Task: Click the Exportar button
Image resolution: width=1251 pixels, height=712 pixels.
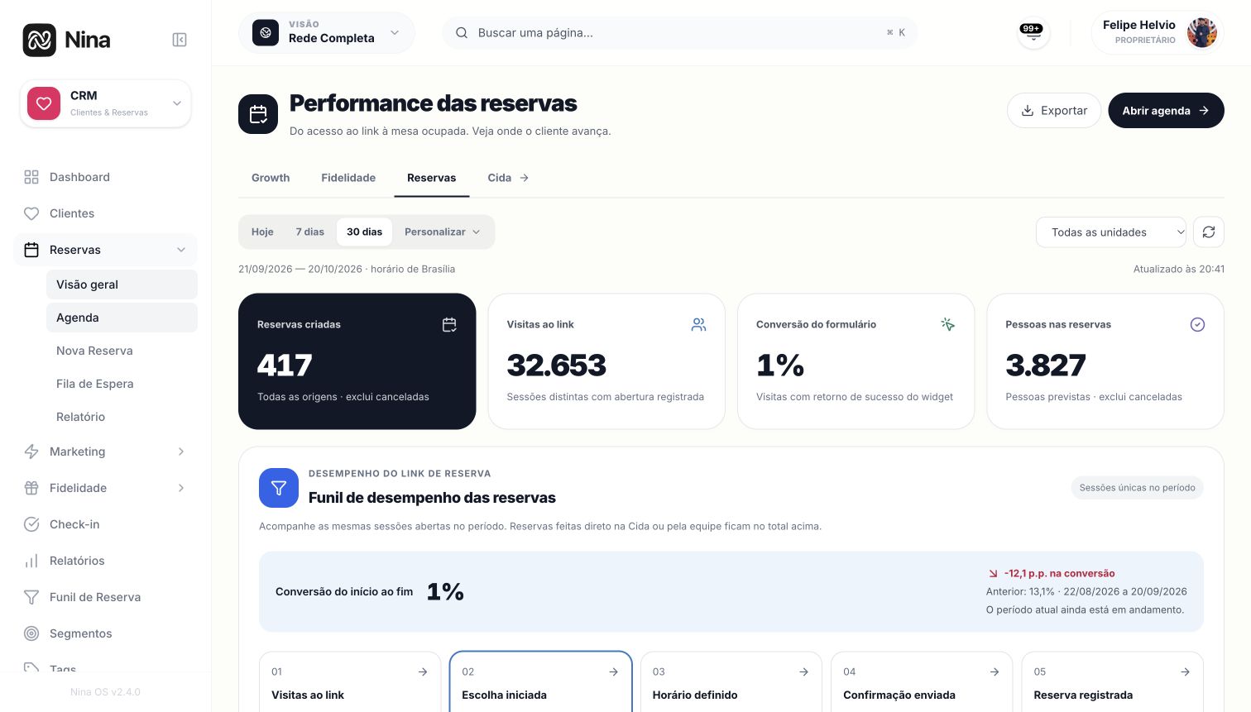Action: [1054, 111]
